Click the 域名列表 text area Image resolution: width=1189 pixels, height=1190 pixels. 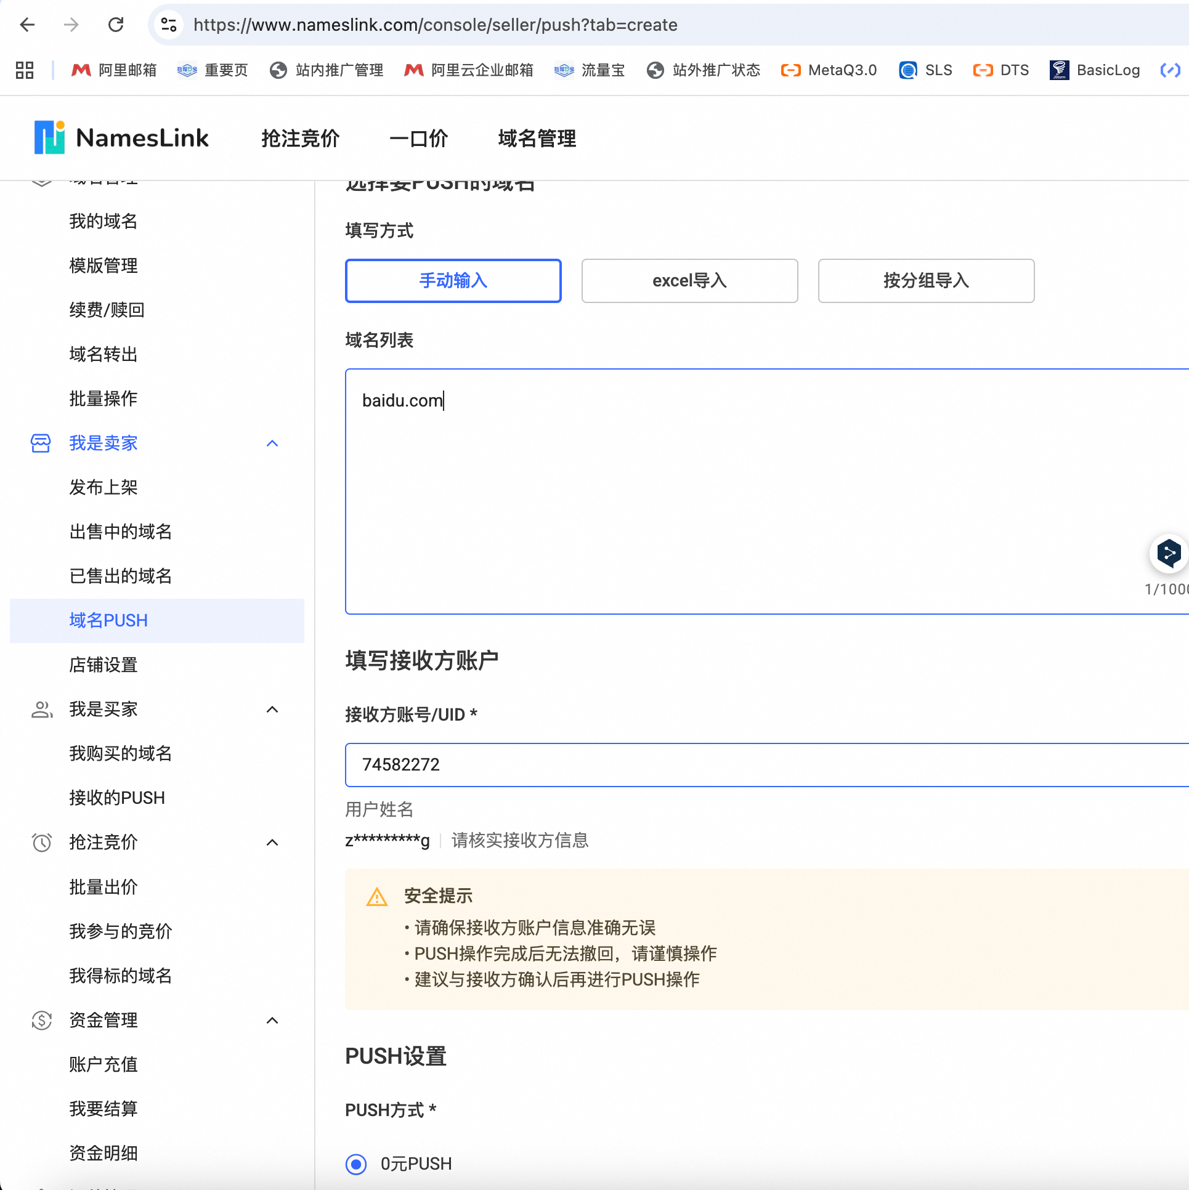point(767,492)
